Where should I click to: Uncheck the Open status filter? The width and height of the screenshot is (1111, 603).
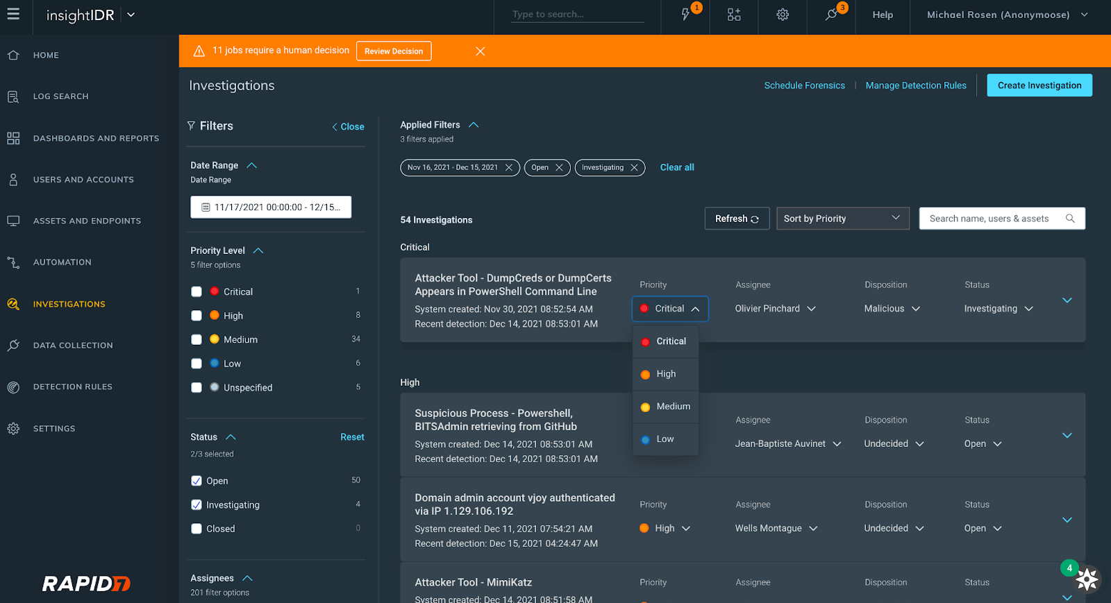click(x=197, y=481)
